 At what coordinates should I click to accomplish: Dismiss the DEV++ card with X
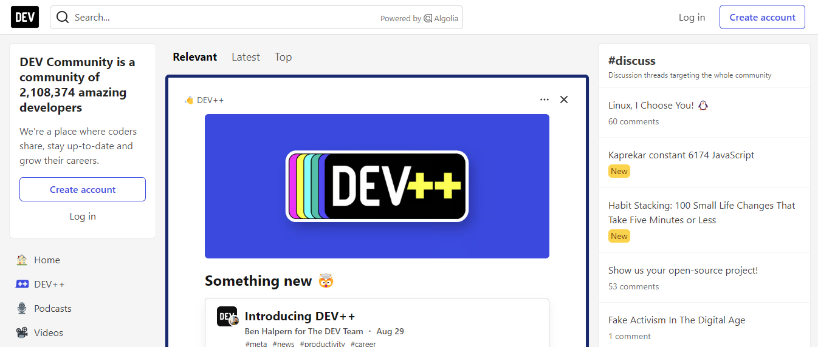[x=564, y=99]
